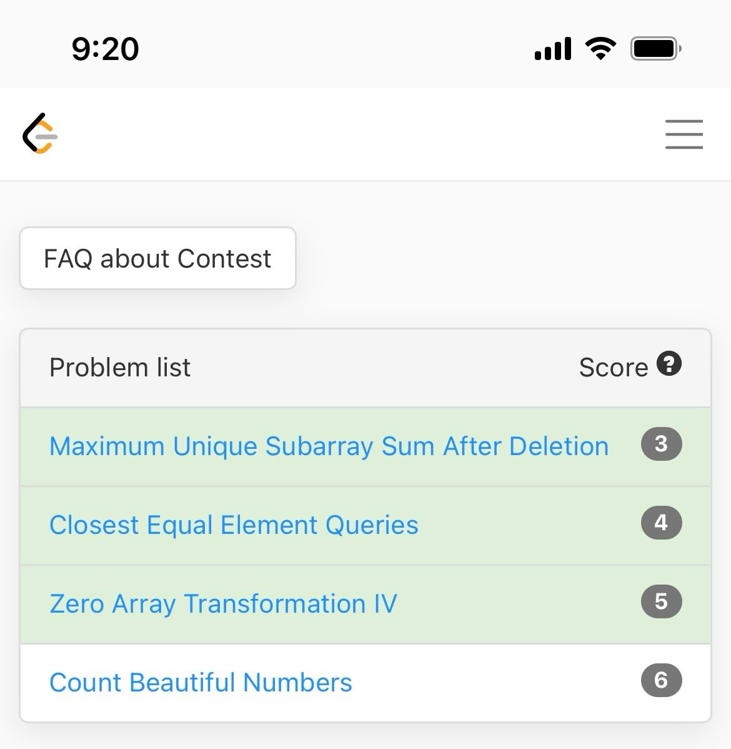Click the Problem list header label
This screenshot has height=749, width=731.
tap(120, 368)
